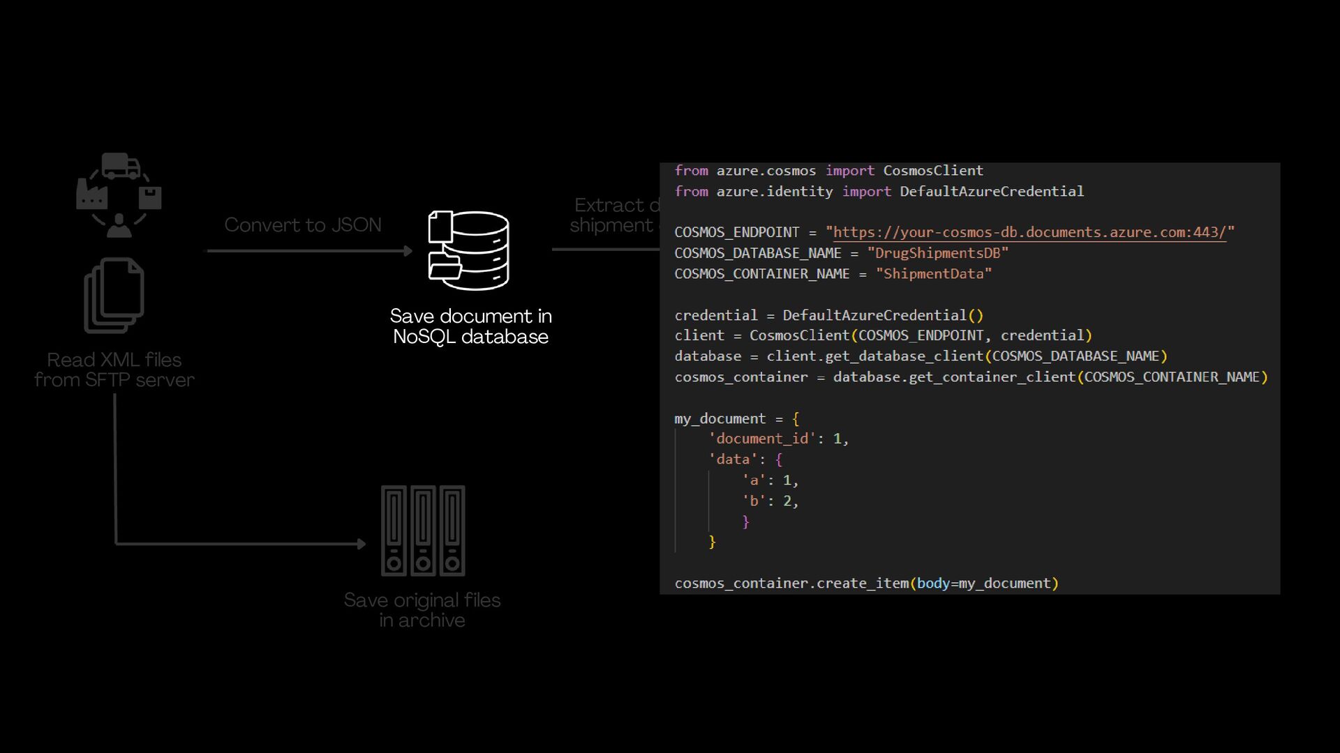1340x753 pixels.
Task: Click the person figure in supply cycle icon
Action: pyautogui.click(x=119, y=227)
